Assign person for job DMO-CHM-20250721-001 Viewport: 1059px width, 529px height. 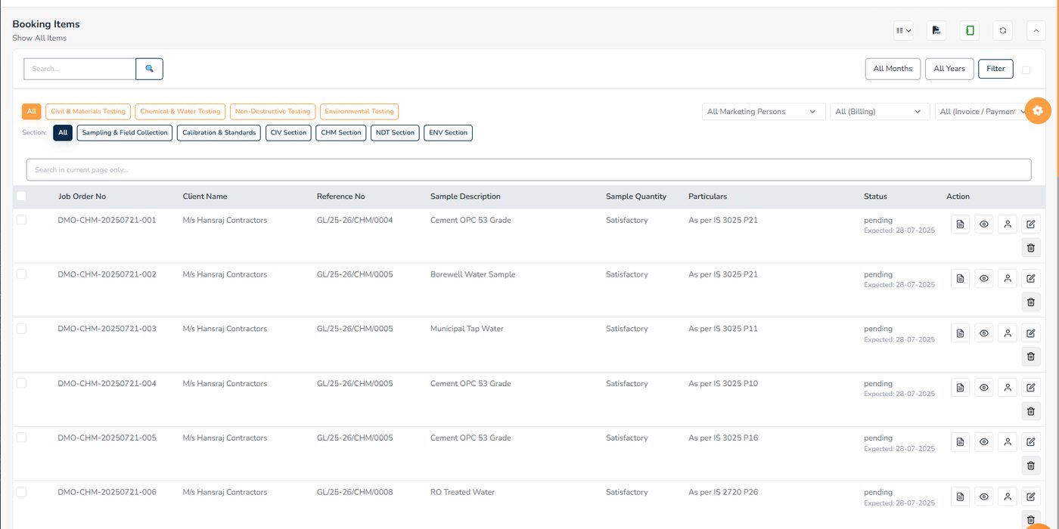pos(1008,224)
